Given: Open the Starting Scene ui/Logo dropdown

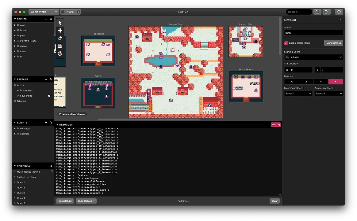Looking at the screenshot, I should (x=313, y=57).
